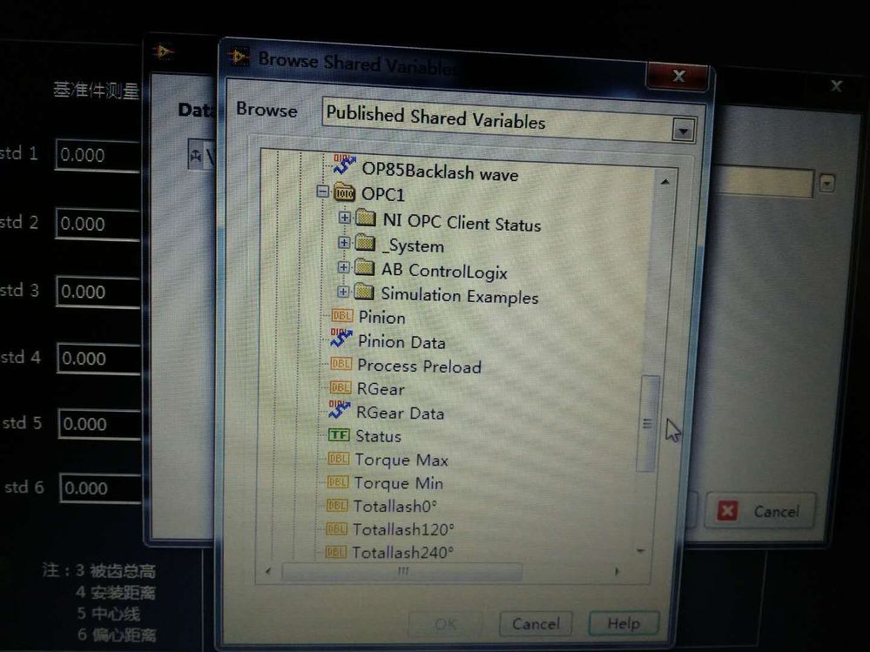Select the OP85Backlash wave waveform icon
Viewport: 870px width, 652px height.
coord(344,165)
